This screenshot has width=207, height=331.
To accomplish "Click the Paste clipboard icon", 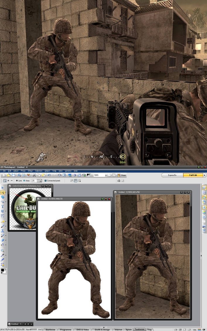I will coord(44,175).
